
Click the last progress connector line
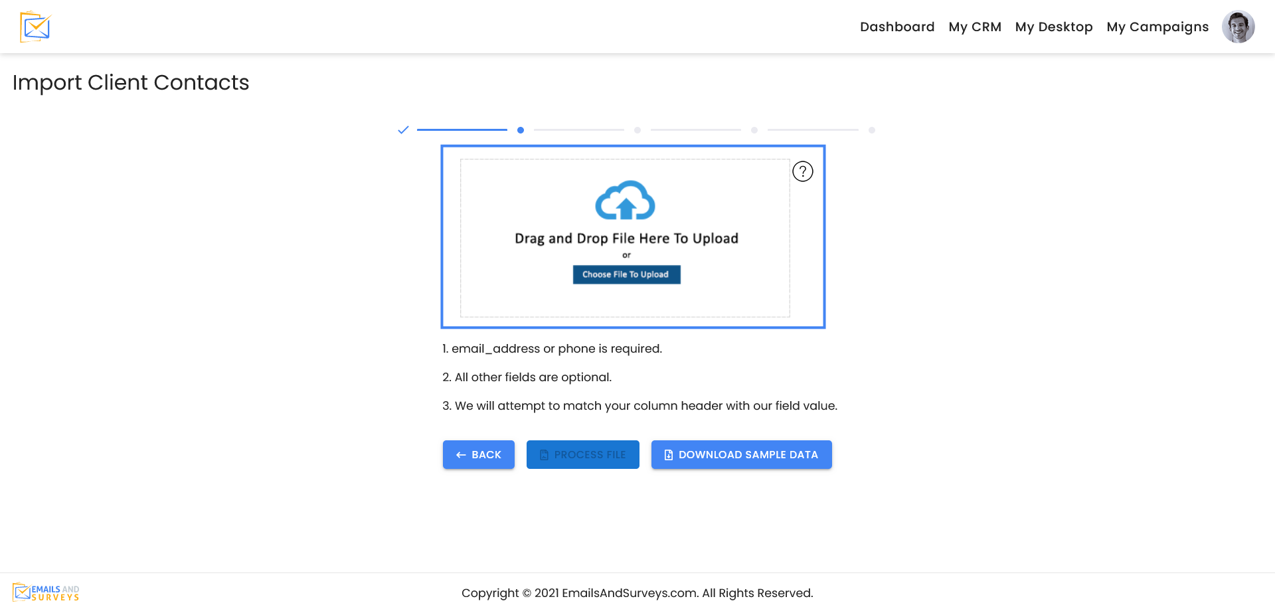[813, 130]
